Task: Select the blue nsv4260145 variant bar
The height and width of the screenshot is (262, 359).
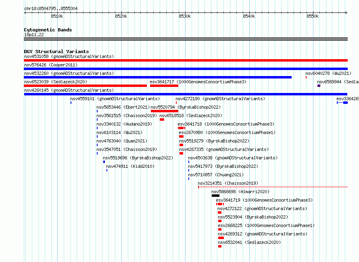Action: coord(186,94)
